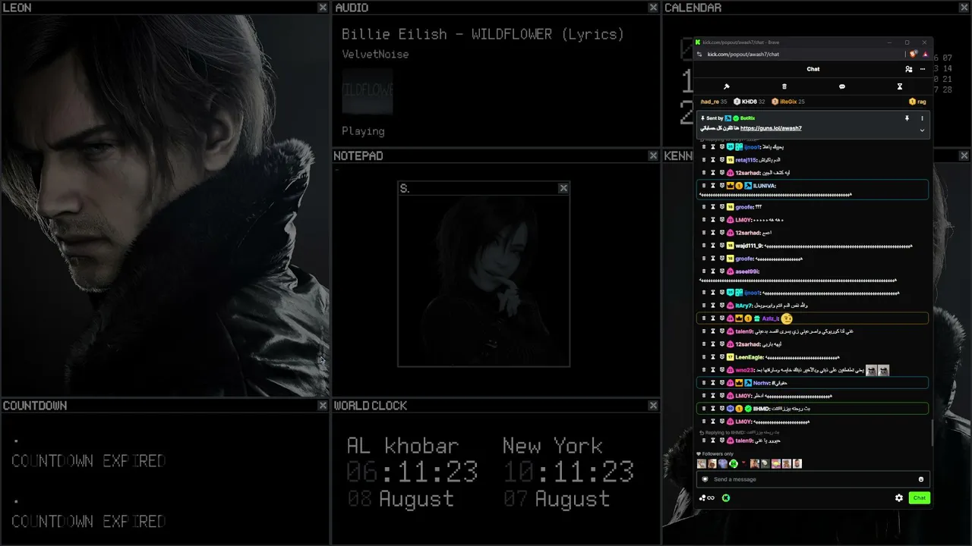Click the Brave address bar URL

tap(743, 54)
